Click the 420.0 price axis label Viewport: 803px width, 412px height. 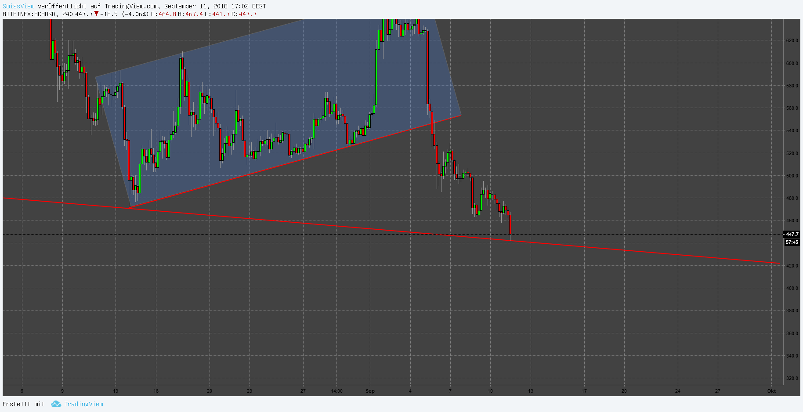(792, 266)
